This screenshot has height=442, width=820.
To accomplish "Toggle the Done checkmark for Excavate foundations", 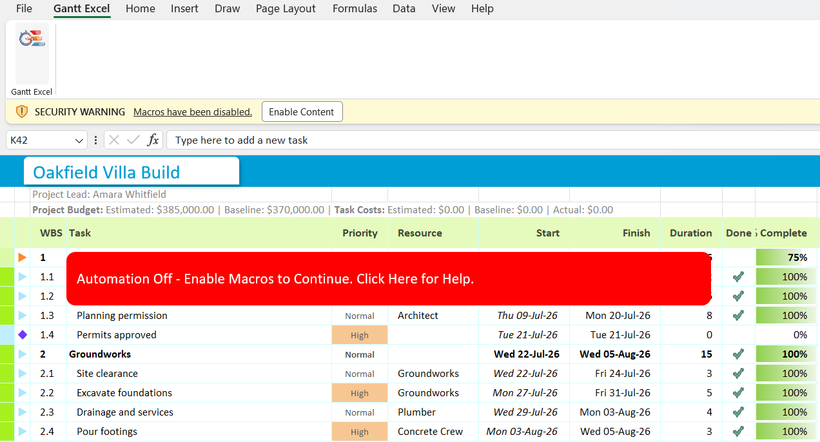I will tap(739, 392).
